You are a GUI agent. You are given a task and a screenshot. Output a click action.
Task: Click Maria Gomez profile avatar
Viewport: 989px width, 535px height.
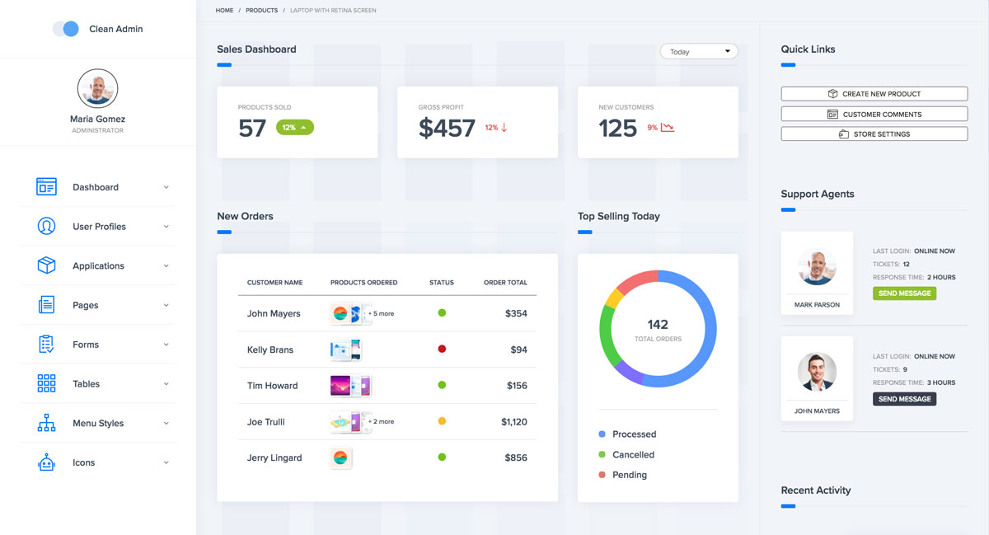97,88
